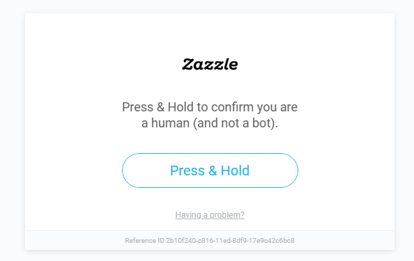Click the Zazzle logo
The image size is (414, 261).
pos(210,64)
